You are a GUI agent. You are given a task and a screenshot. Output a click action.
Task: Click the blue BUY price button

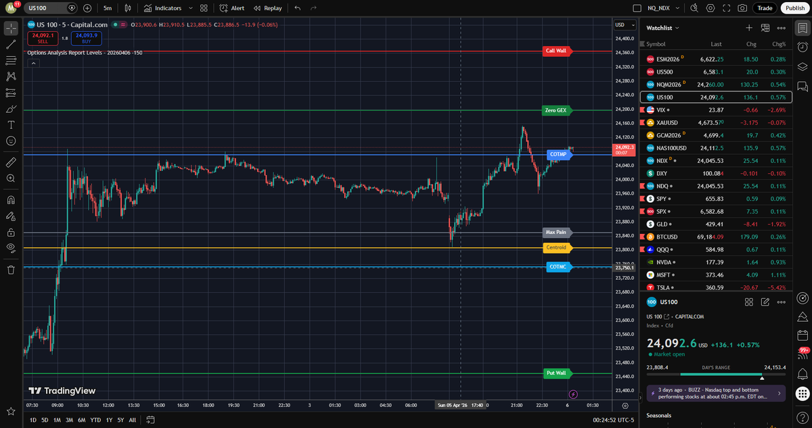(87, 39)
